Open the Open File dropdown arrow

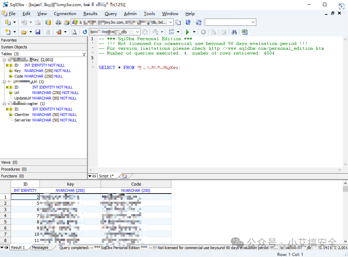pyautogui.click(x=31, y=32)
